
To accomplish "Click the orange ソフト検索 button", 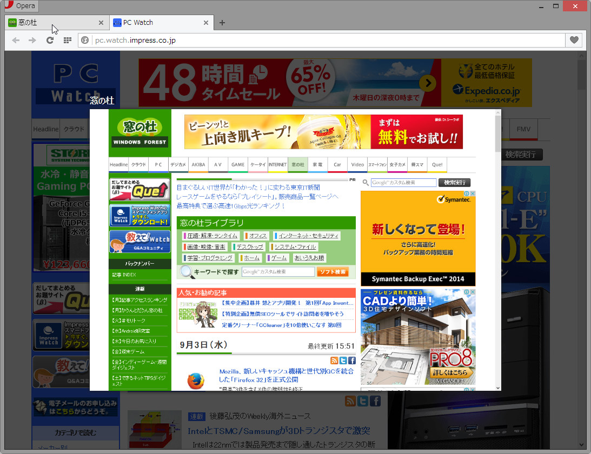I will pyautogui.click(x=334, y=271).
